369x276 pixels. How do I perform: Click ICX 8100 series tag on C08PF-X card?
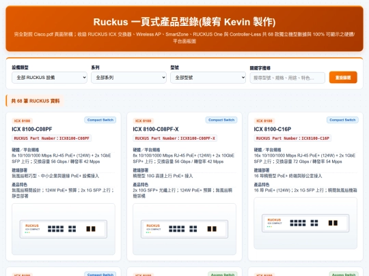[x=143, y=121]
